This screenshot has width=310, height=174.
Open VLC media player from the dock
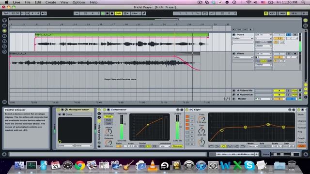(153, 165)
